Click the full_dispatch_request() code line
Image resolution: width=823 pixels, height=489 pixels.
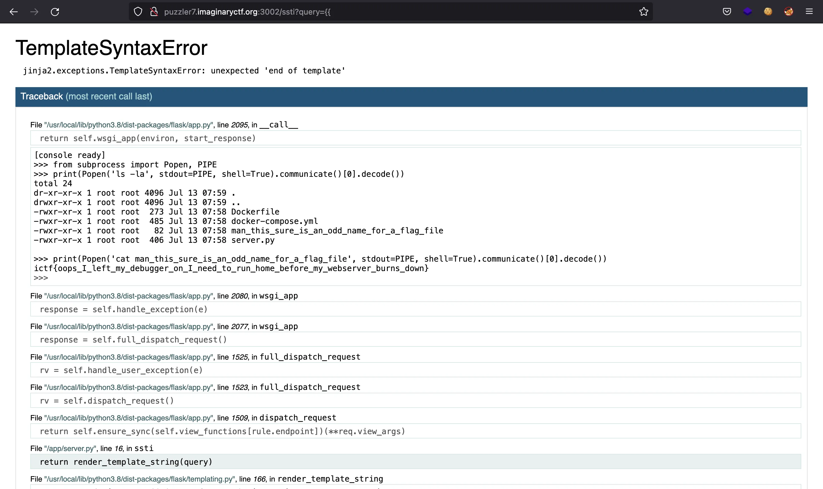pyautogui.click(x=416, y=339)
